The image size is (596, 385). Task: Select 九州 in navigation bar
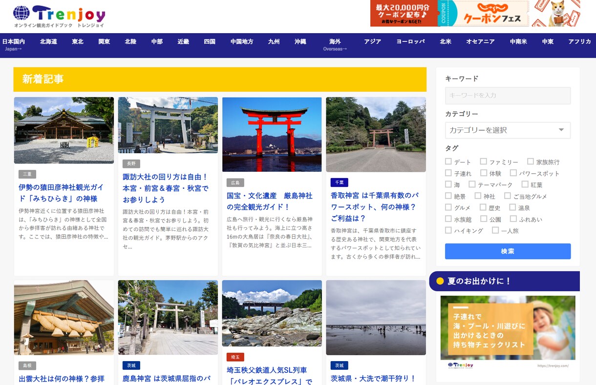click(x=274, y=41)
